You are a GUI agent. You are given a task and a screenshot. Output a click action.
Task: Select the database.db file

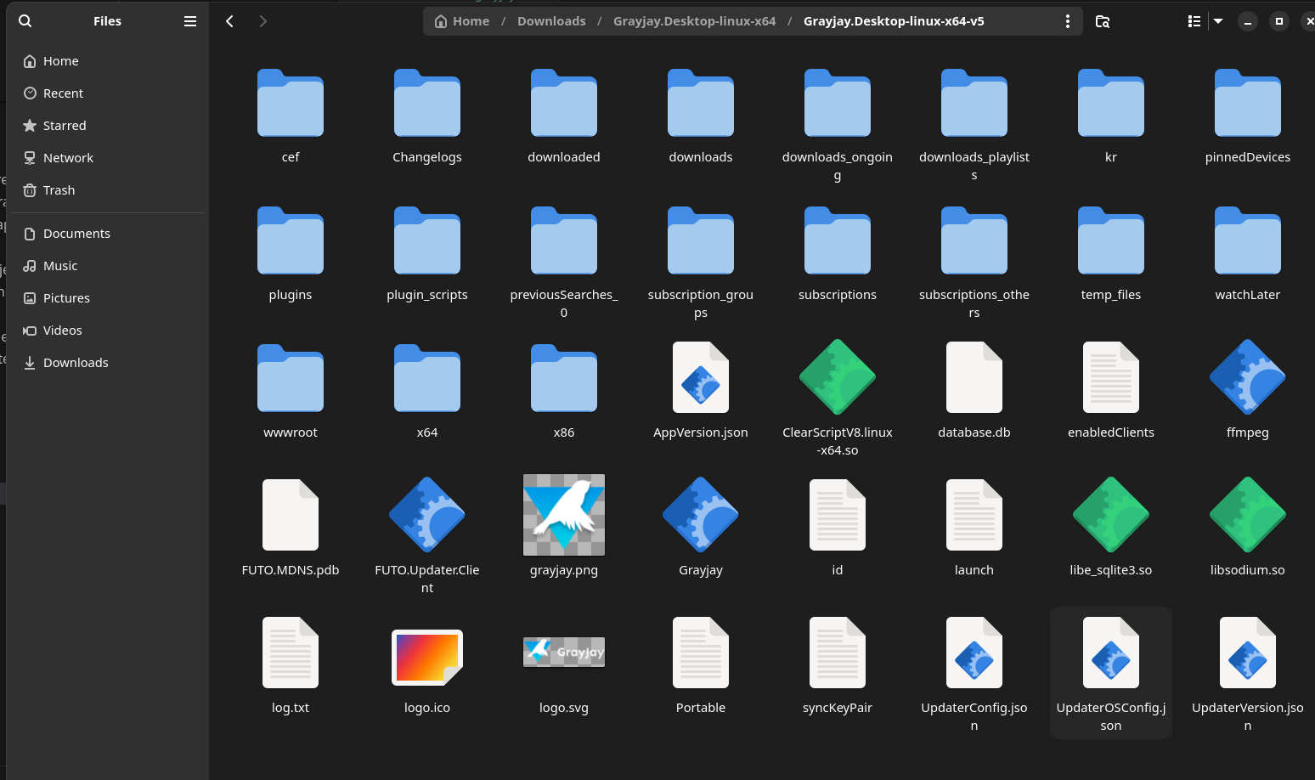[974, 378]
